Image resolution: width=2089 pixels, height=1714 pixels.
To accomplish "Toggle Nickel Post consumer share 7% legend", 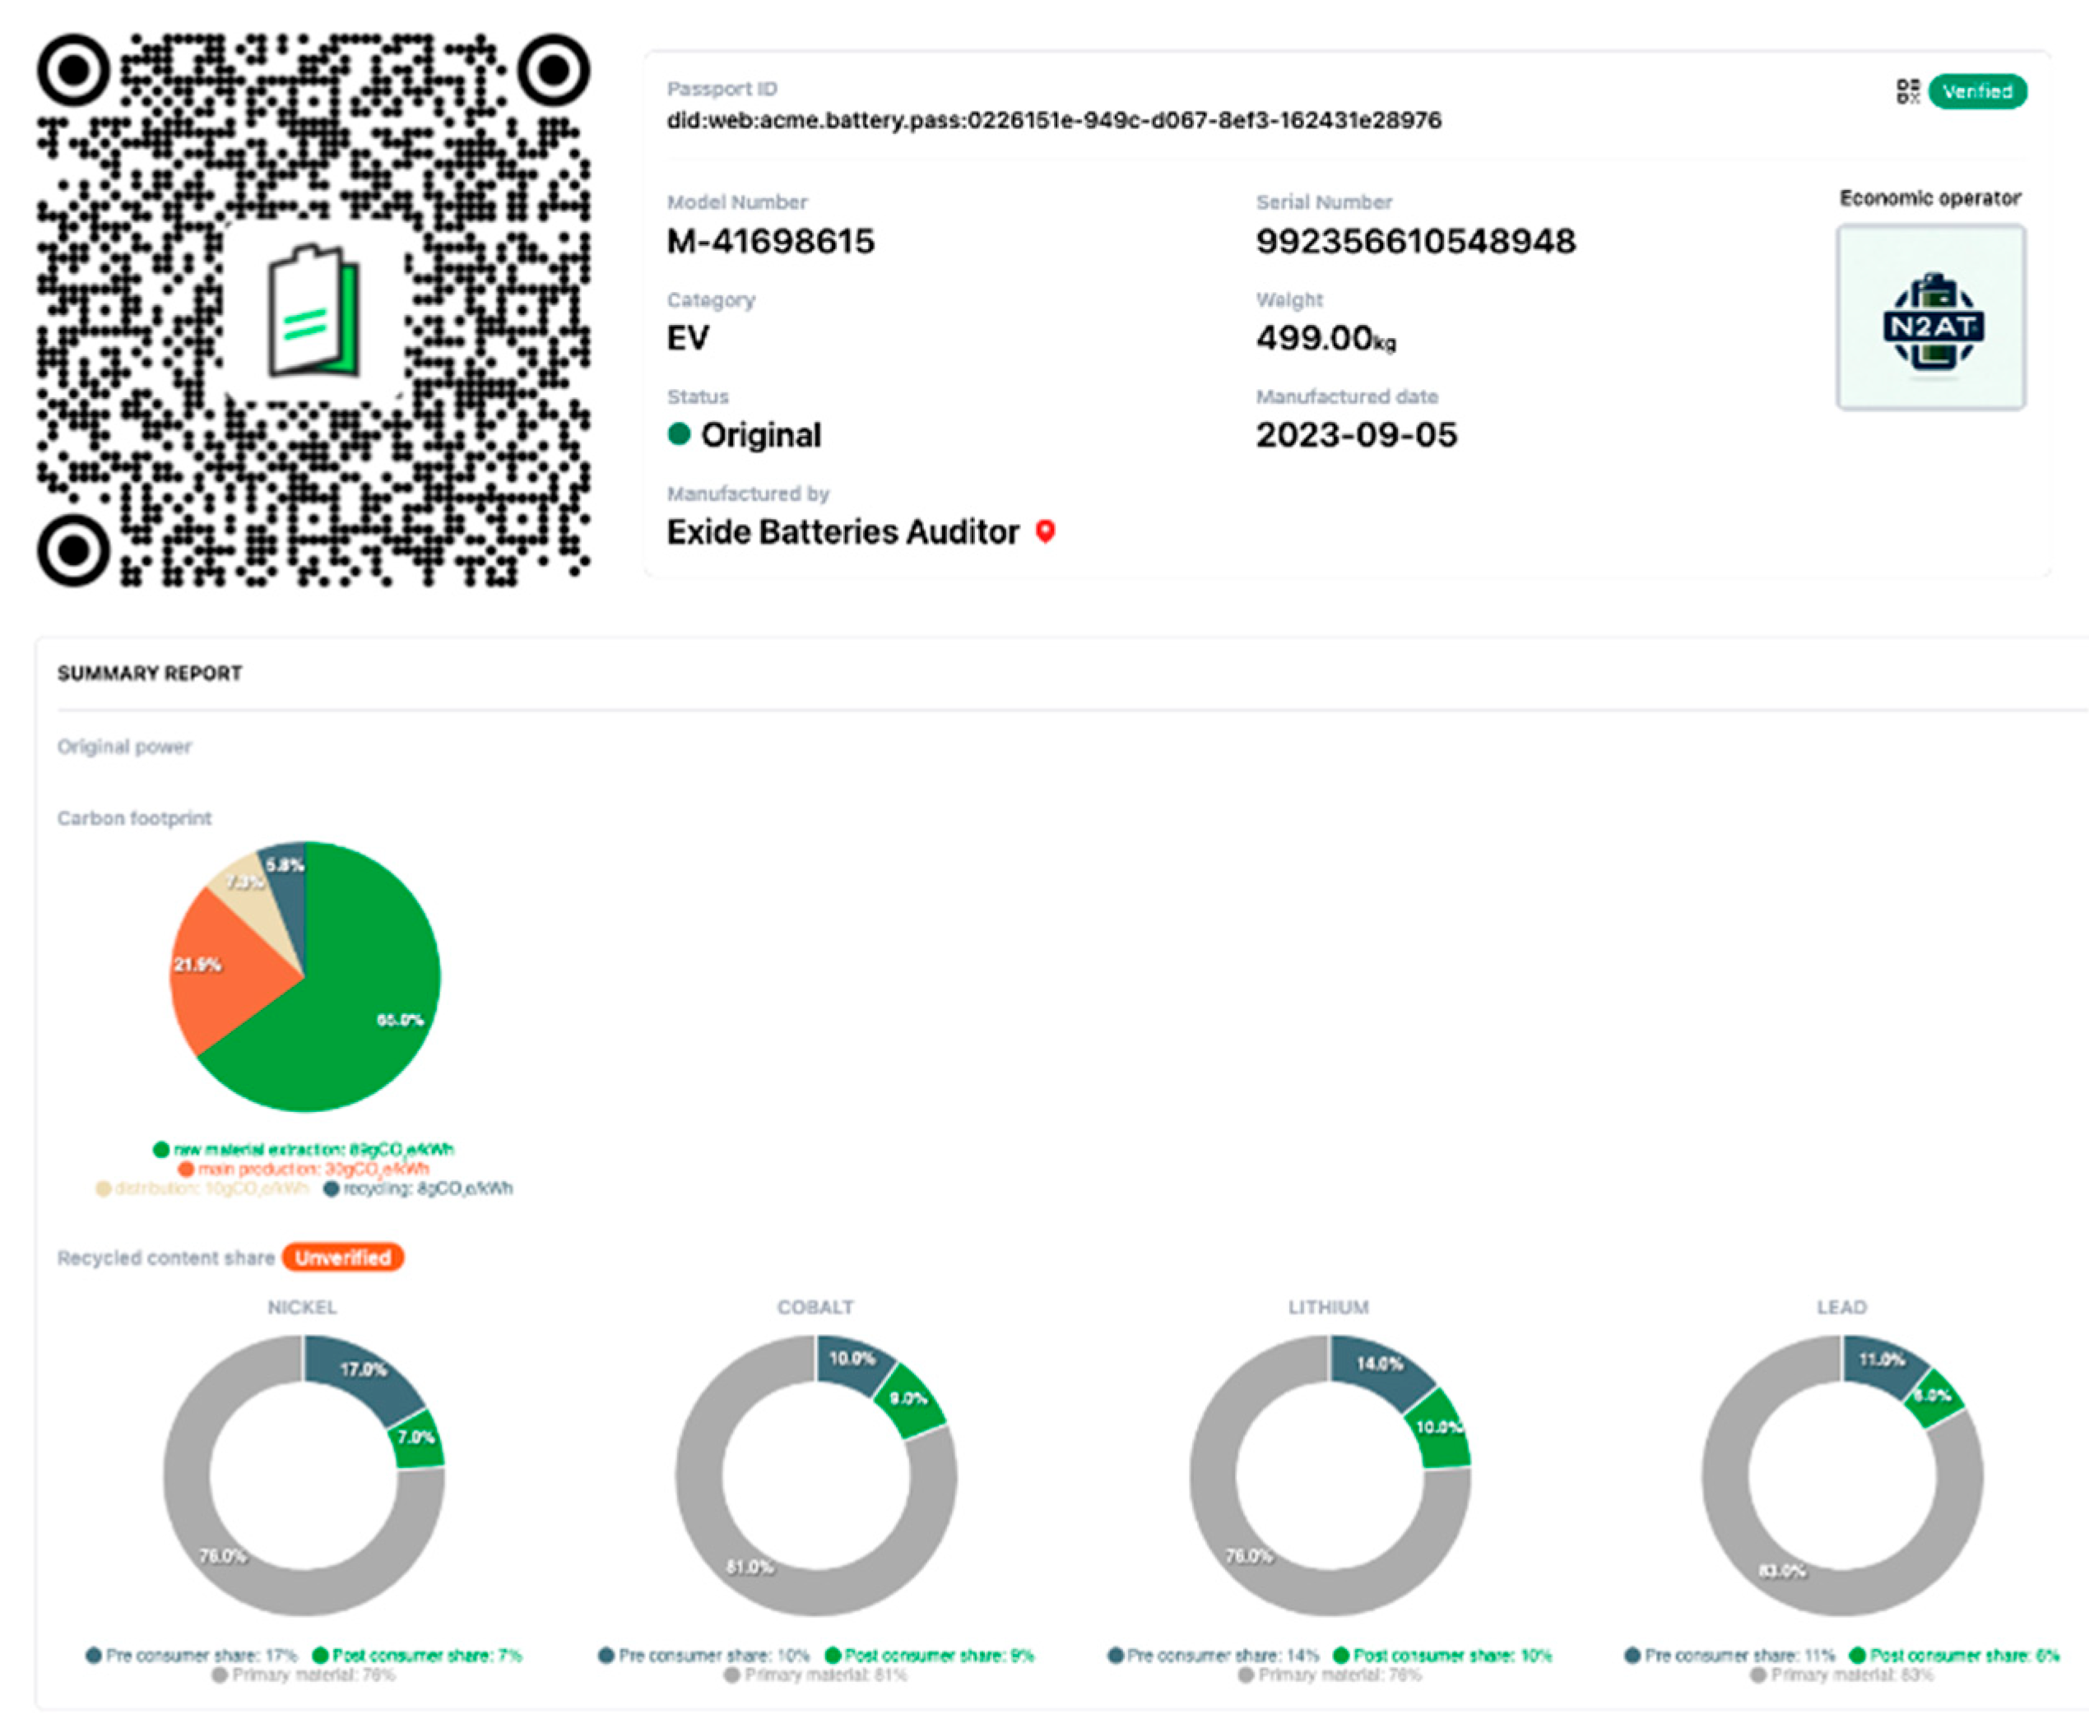I will click(x=417, y=1656).
